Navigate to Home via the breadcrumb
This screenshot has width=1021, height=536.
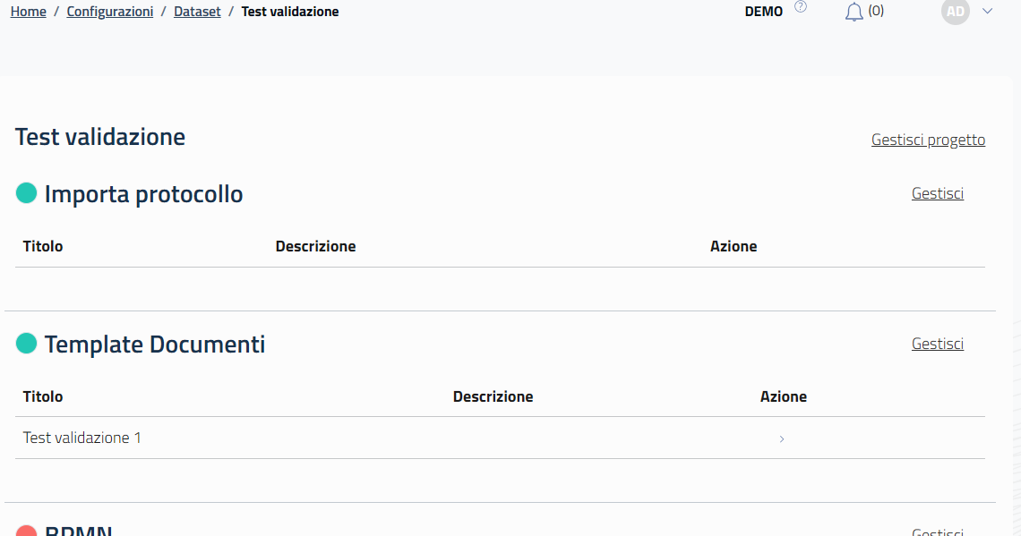(x=28, y=11)
